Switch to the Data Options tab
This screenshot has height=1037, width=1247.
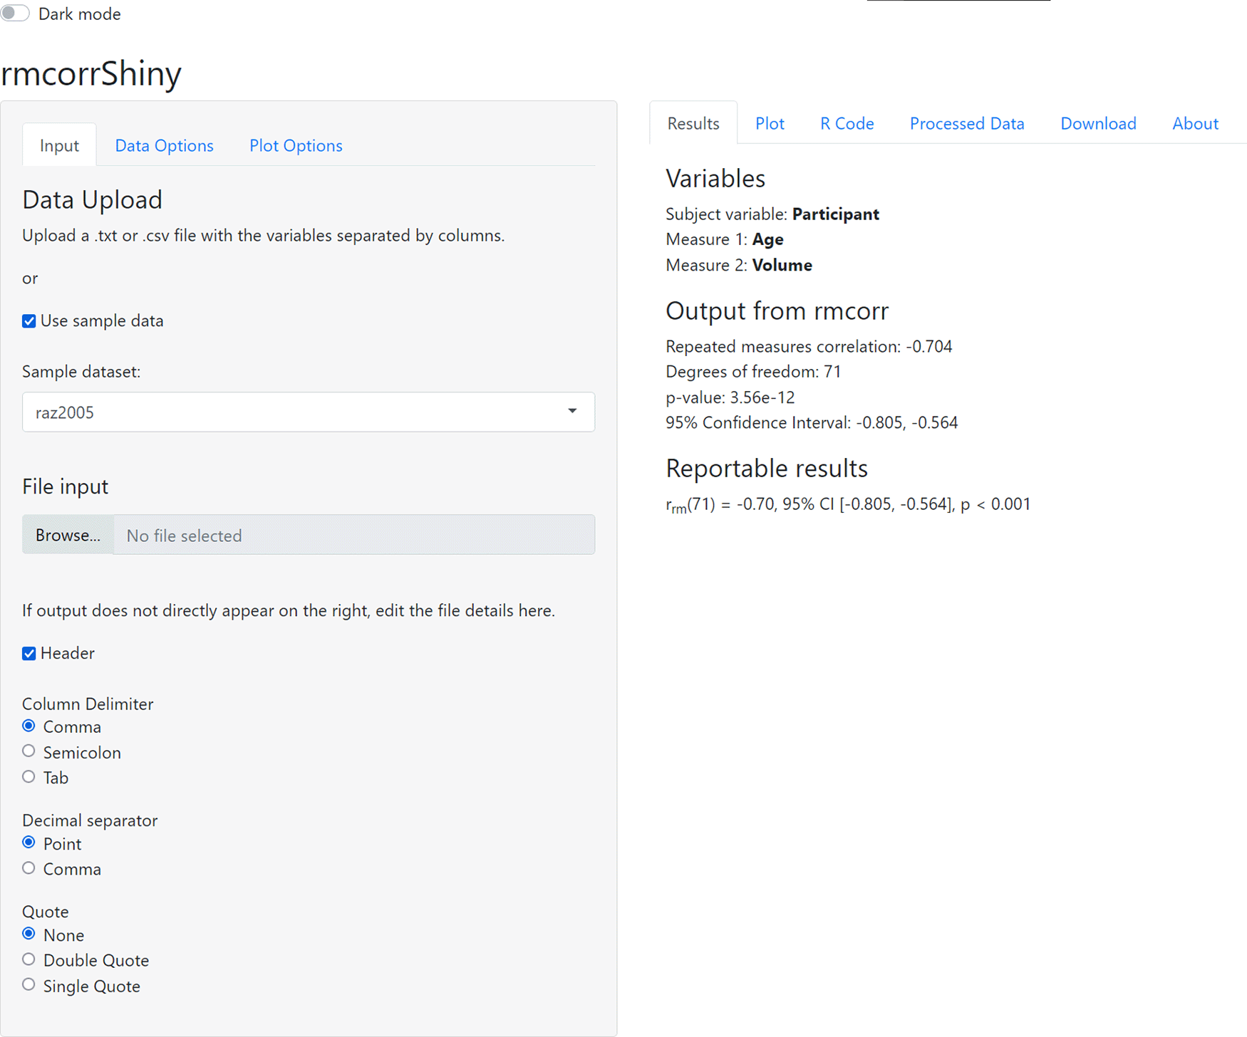[x=164, y=145]
